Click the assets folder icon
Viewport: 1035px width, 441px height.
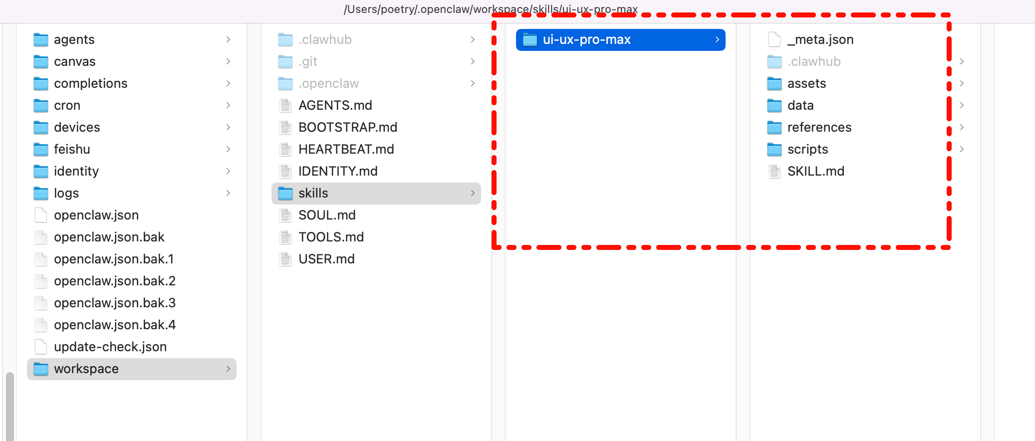[775, 83]
